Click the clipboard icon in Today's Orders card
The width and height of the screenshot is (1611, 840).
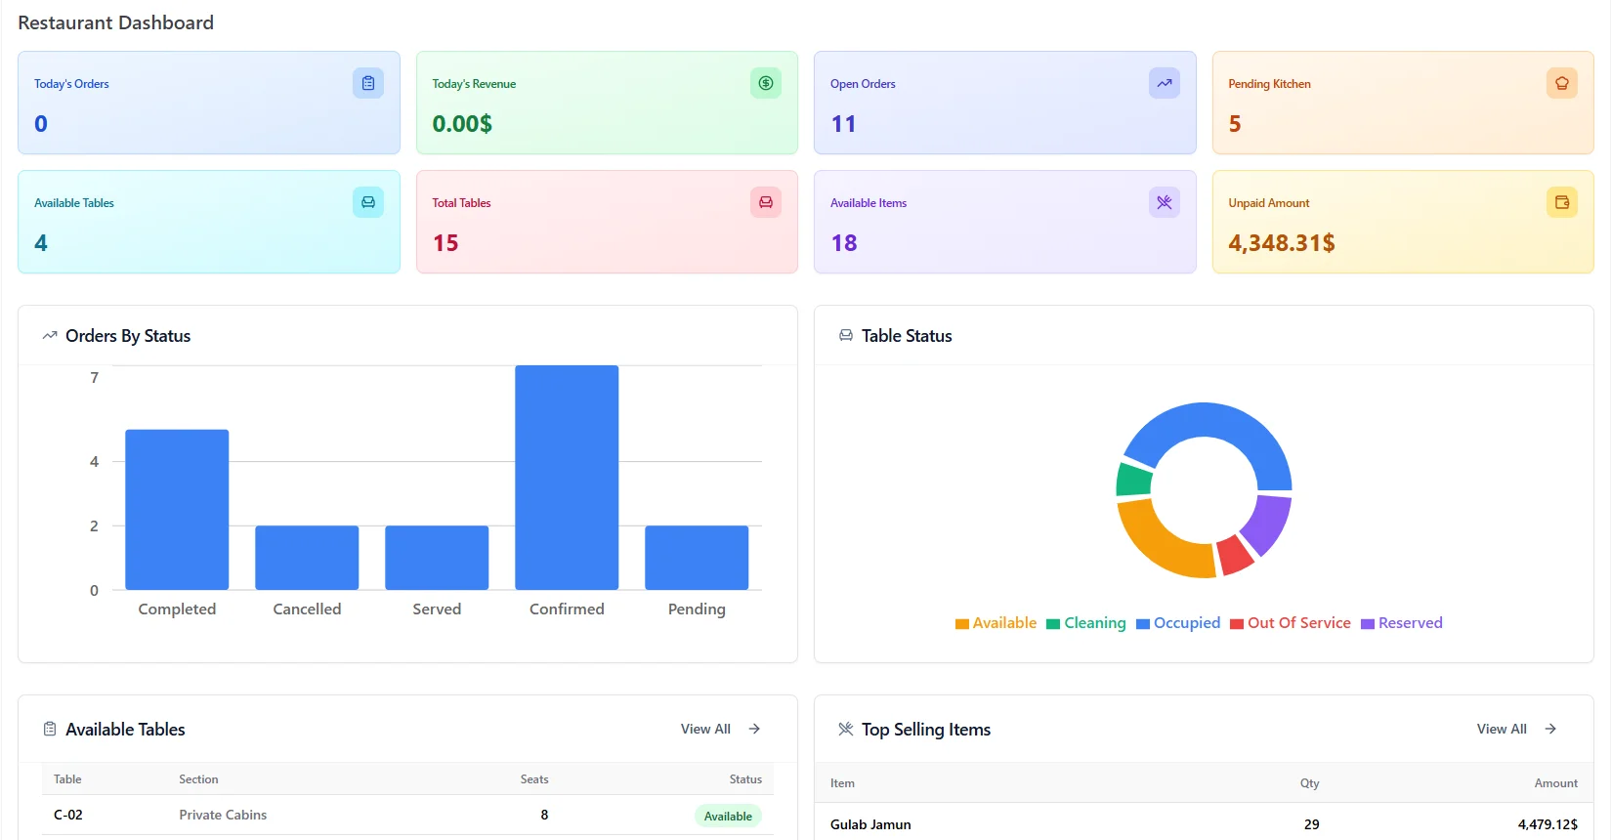click(x=368, y=83)
